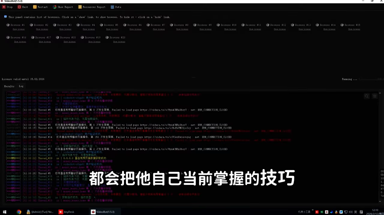Show browser link under Browser #12
384x215 pixels.
[x=280, y=29]
